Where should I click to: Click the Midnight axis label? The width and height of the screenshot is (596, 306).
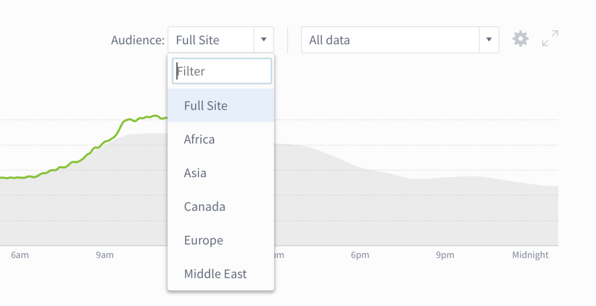point(530,255)
